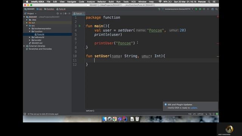Click the battery percentage in menu bar
242x136 pixels.
pyautogui.click(x=165, y=2)
